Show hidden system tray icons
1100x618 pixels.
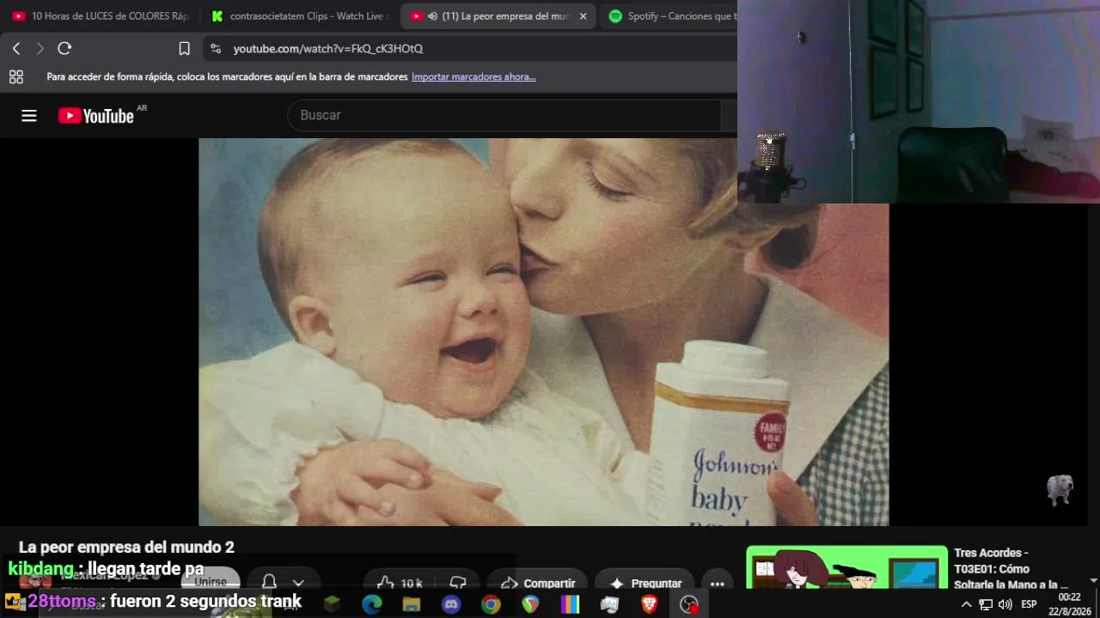click(966, 604)
